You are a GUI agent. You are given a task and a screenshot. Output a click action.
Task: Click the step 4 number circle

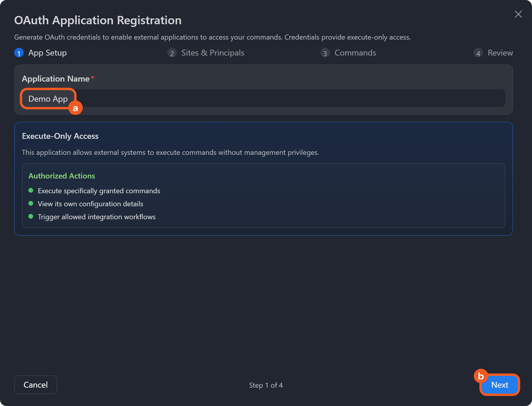point(478,53)
